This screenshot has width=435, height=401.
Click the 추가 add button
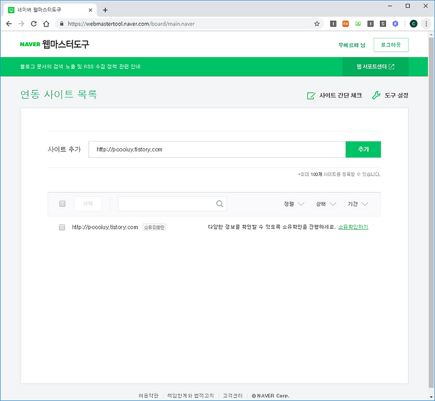(363, 149)
